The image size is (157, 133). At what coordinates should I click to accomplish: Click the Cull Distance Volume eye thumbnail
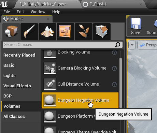49,84
